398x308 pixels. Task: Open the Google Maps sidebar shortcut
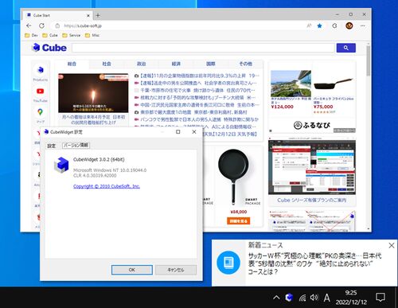pos(40,112)
